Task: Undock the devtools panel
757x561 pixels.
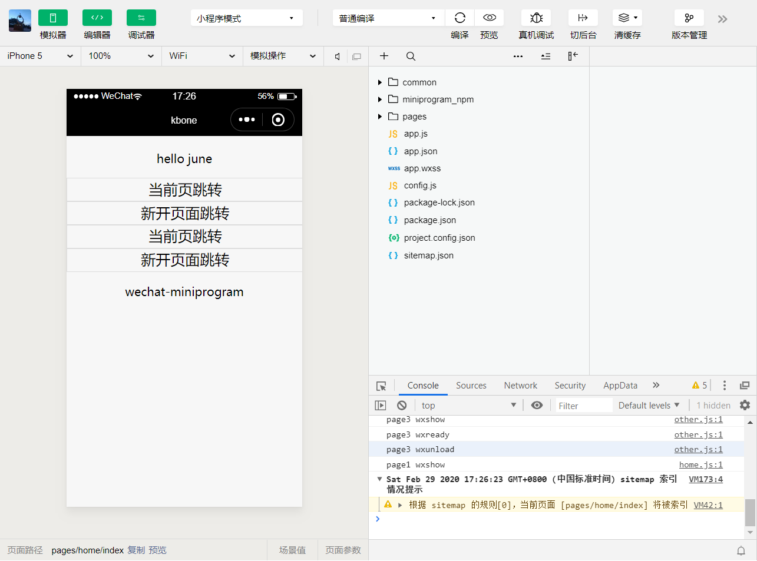Action: point(745,386)
